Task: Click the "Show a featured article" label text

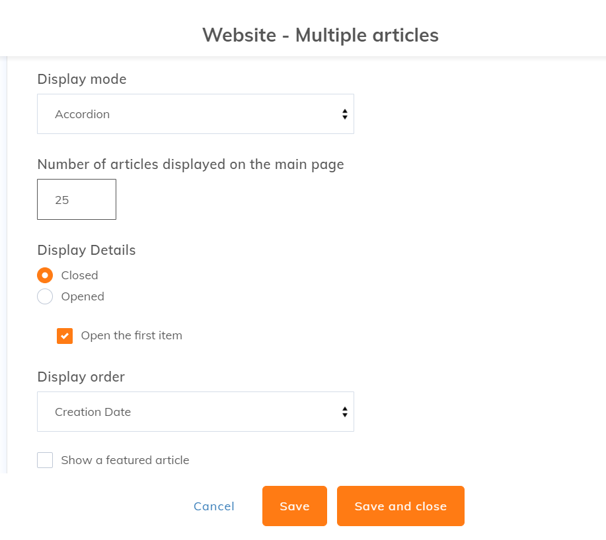Action: click(125, 460)
